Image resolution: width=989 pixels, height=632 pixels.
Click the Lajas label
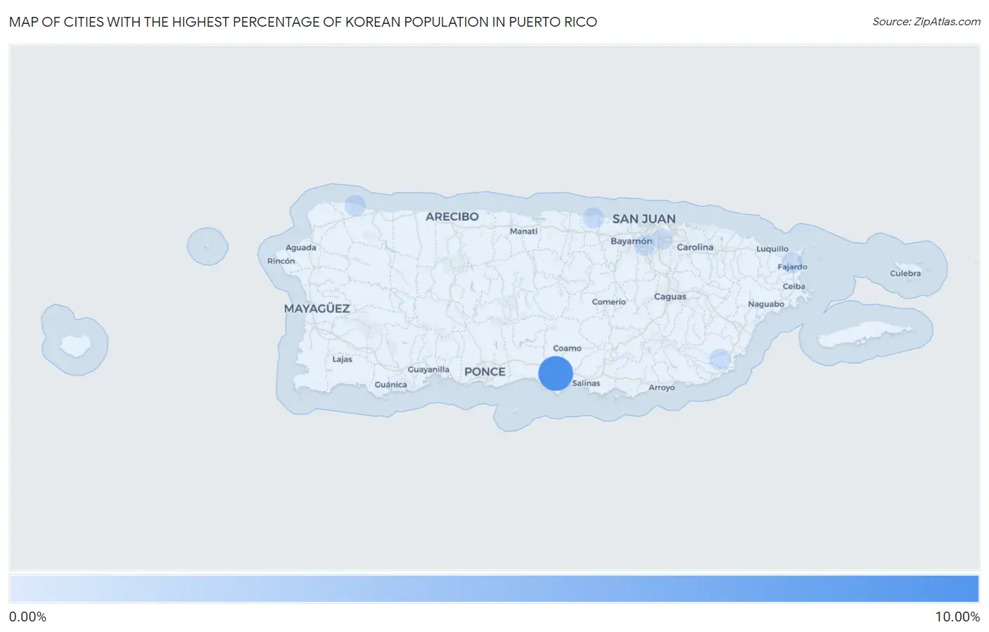(x=342, y=359)
